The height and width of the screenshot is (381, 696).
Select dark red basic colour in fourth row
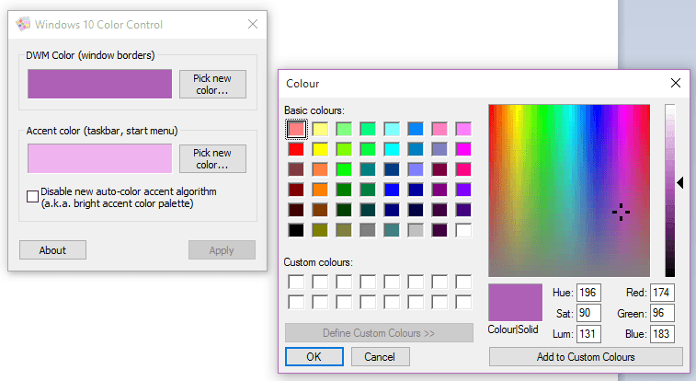tap(296, 190)
